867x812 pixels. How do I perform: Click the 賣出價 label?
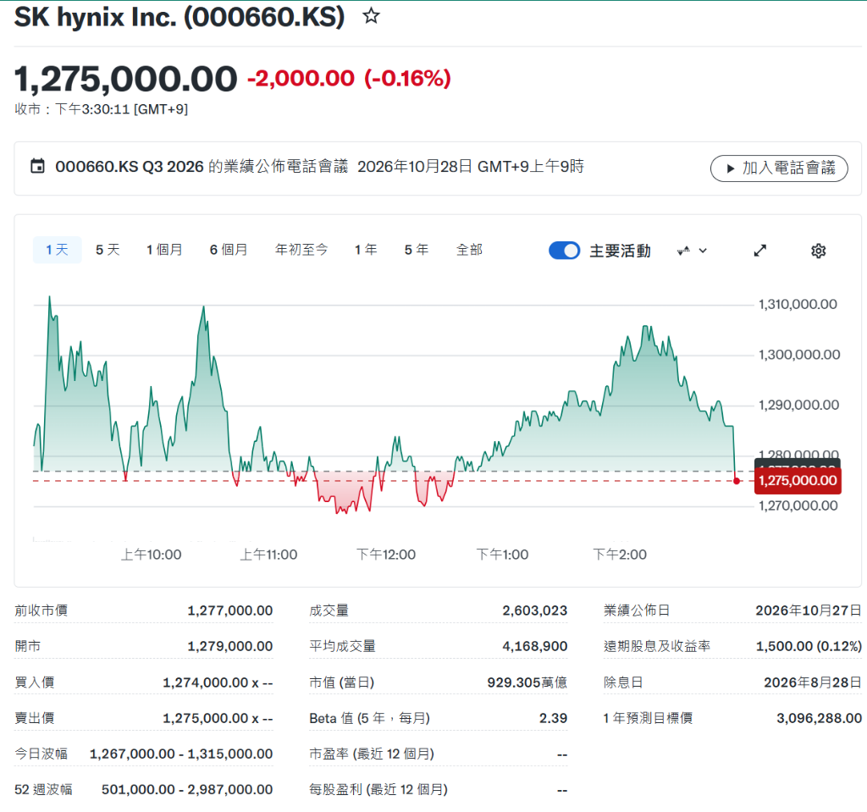[34, 718]
